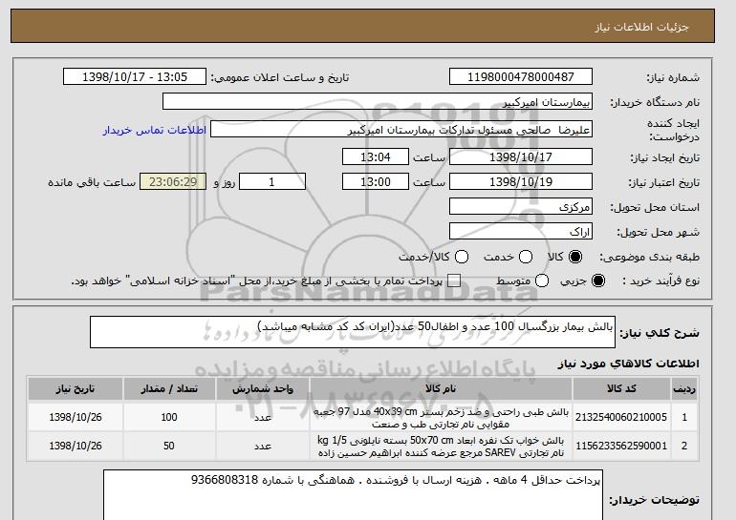Click the validity time field 13:00
736x520 pixels.
pos(376,182)
